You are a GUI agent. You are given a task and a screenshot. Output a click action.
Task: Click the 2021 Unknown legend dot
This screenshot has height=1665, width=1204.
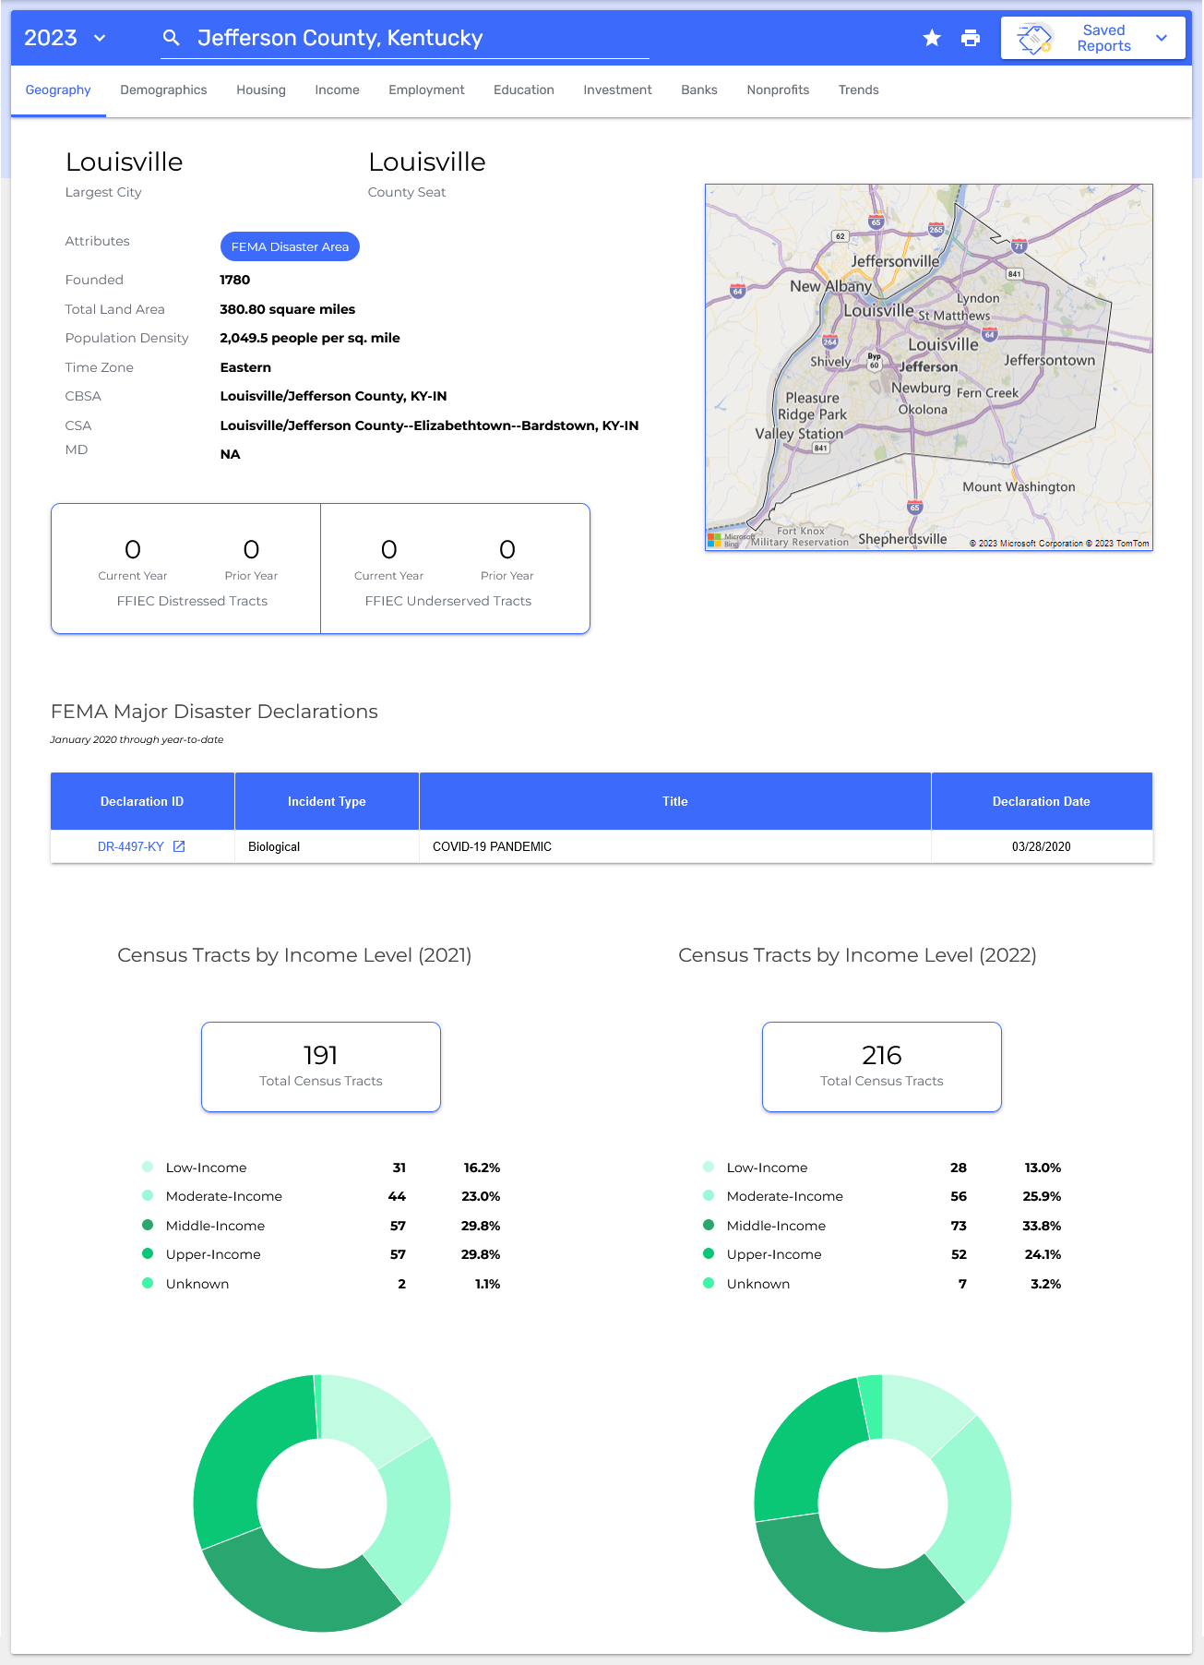[148, 1283]
